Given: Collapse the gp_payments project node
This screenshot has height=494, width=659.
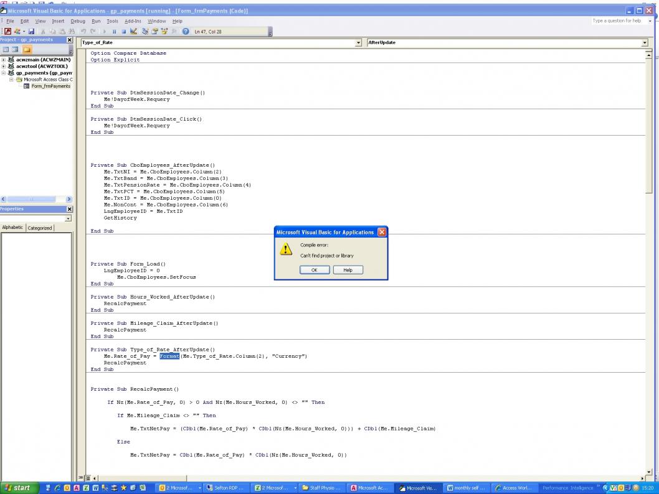Looking at the screenshot, I should (x=3, y=73).
